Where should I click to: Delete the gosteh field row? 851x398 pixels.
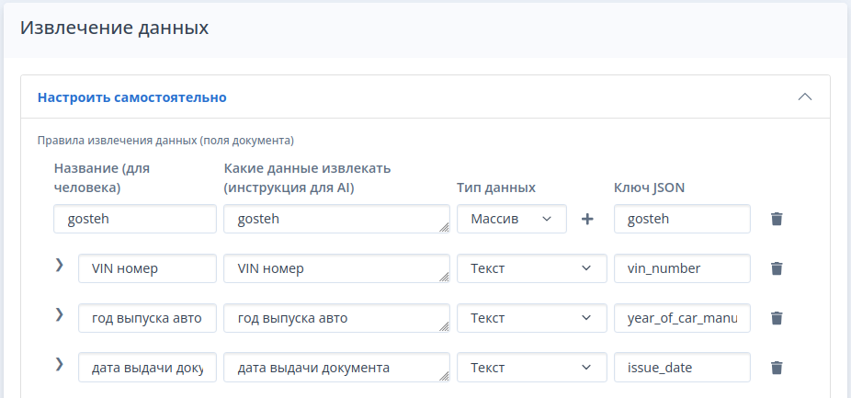[777, 219]
